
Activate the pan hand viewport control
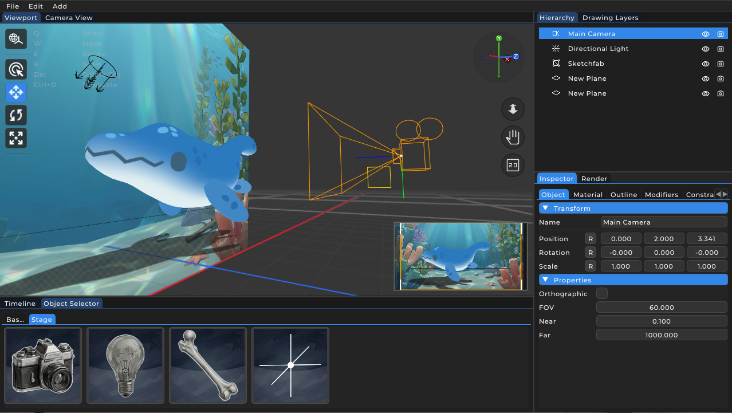click(x=512, y=137)
